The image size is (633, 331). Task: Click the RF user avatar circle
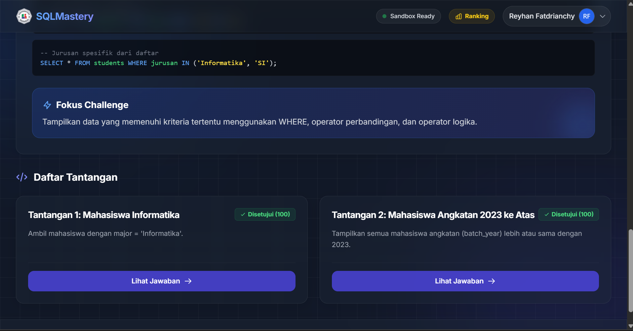(x=586, y=16)
